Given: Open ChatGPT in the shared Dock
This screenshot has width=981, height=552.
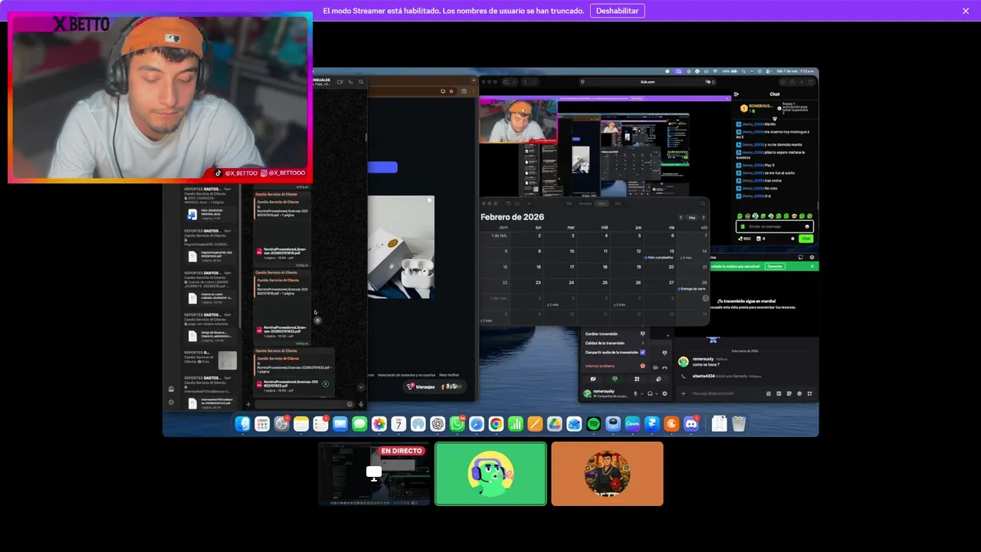Looking at the screenshot, I should click(x=438, y=424).
